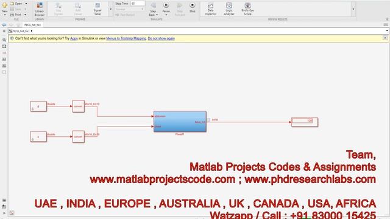Click the upper double constant source block
This screenshot has width=390, height=219.
(x=38, y=106)
